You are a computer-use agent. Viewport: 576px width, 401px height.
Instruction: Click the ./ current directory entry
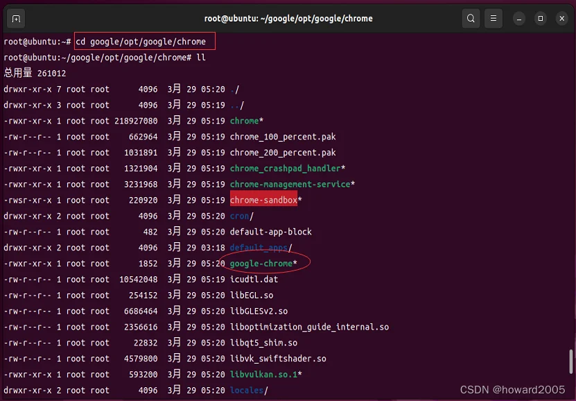click(x=234, y=89)
